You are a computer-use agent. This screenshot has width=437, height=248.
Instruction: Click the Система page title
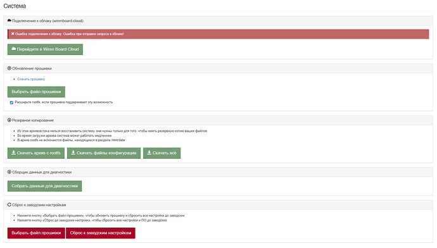[x=15, y=6]
